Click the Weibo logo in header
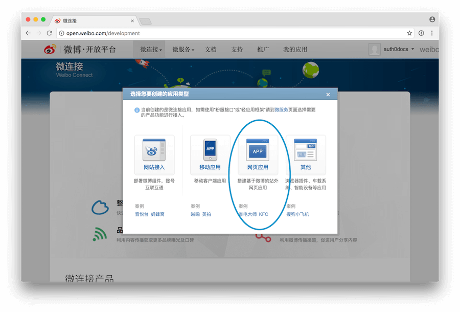Image resolution: width=460 pixels, height=312 pixels. (x=50, y=49)
